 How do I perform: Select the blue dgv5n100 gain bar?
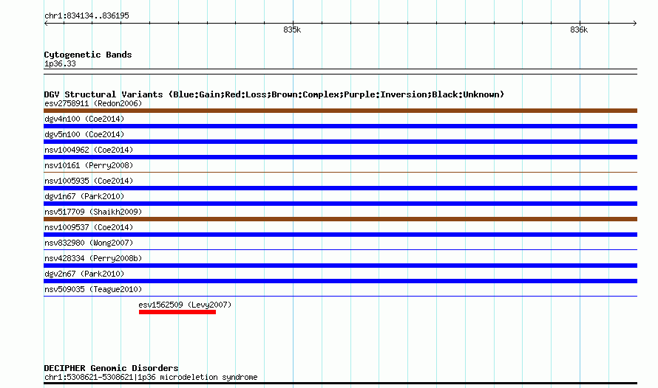340,142
